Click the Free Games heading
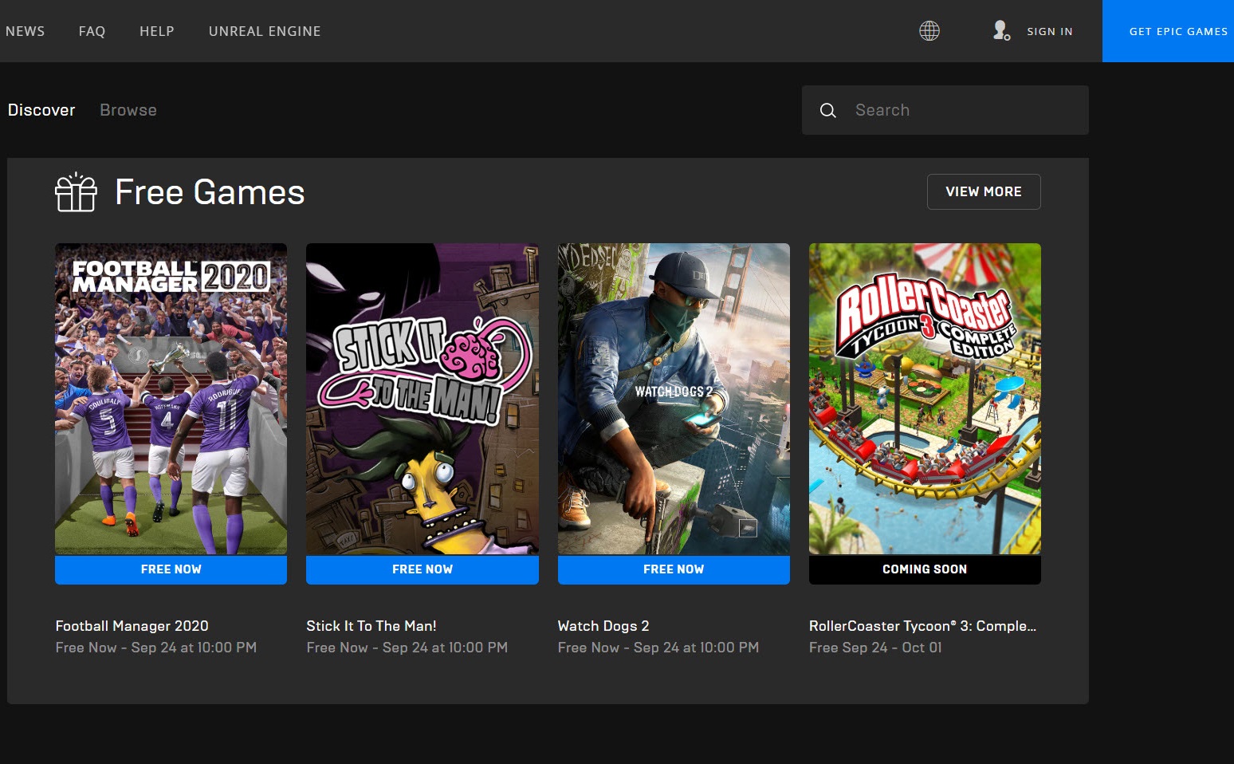Viewport: 1234px width, 764px height. click(x=210, y=192)
